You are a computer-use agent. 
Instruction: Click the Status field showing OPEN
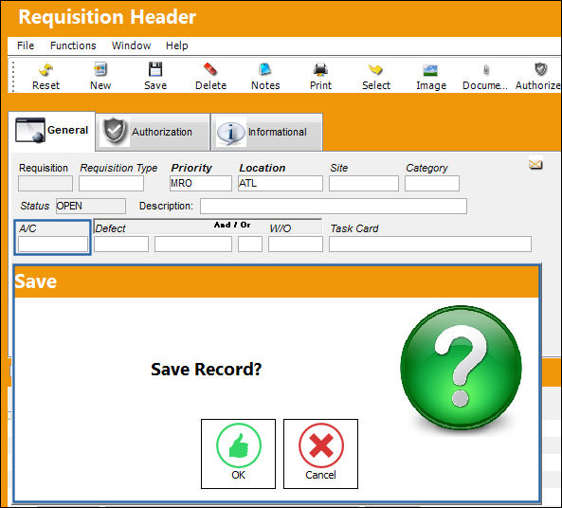(91, 207)
